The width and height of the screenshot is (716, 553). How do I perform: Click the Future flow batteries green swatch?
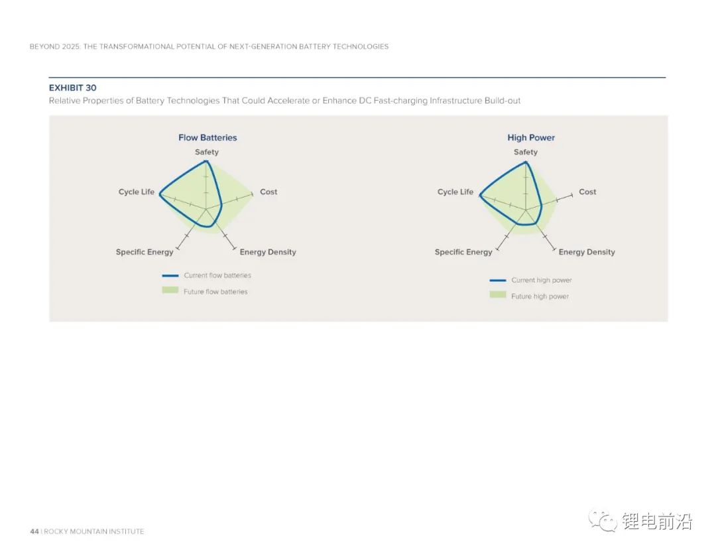click(170, 290)
